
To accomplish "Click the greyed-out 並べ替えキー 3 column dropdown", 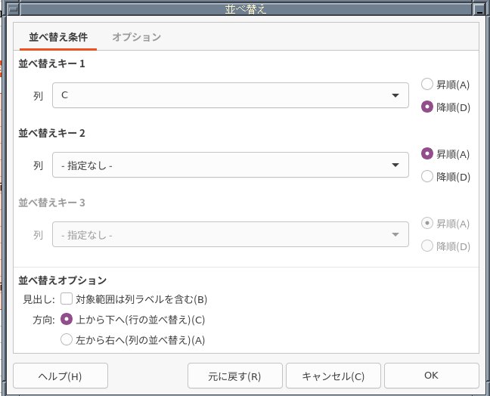I will tap(230, 234).
